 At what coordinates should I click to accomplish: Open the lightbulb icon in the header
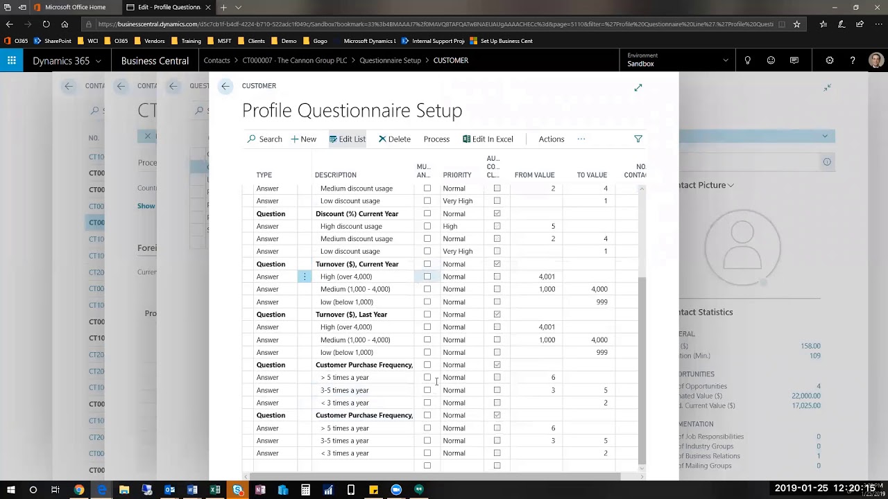(x=747, y=60)
